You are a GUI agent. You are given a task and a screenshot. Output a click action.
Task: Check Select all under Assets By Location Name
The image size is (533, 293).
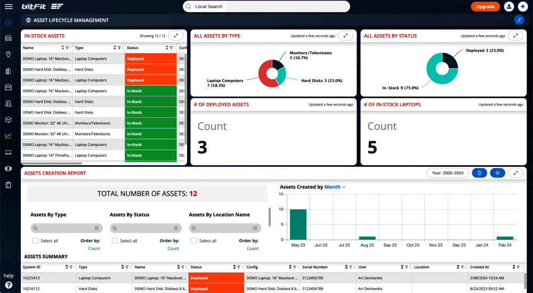pyautogui.click(x=193, y=241)
